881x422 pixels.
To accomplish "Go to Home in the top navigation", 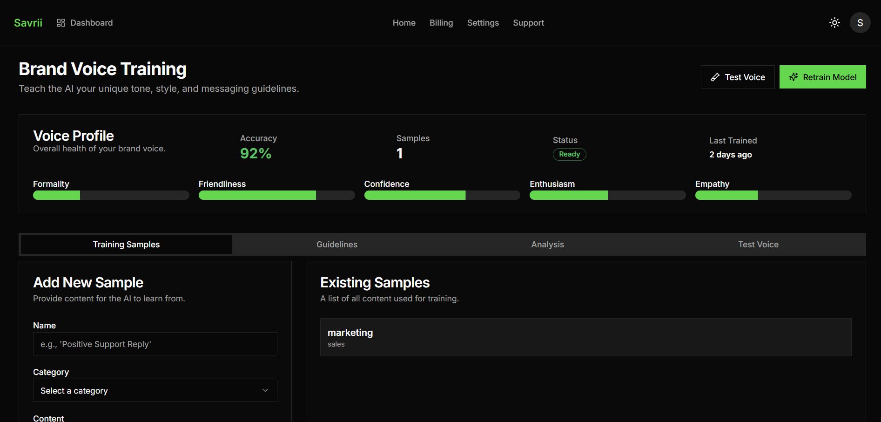I will (x=404, y=23).
